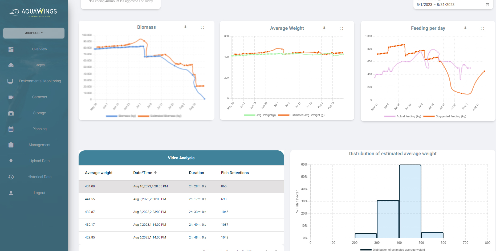
Task: Sort table by Duration header
Action: point(196,173)
